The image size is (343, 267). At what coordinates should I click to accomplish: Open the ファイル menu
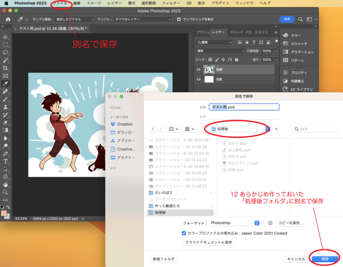pos(60,3)
